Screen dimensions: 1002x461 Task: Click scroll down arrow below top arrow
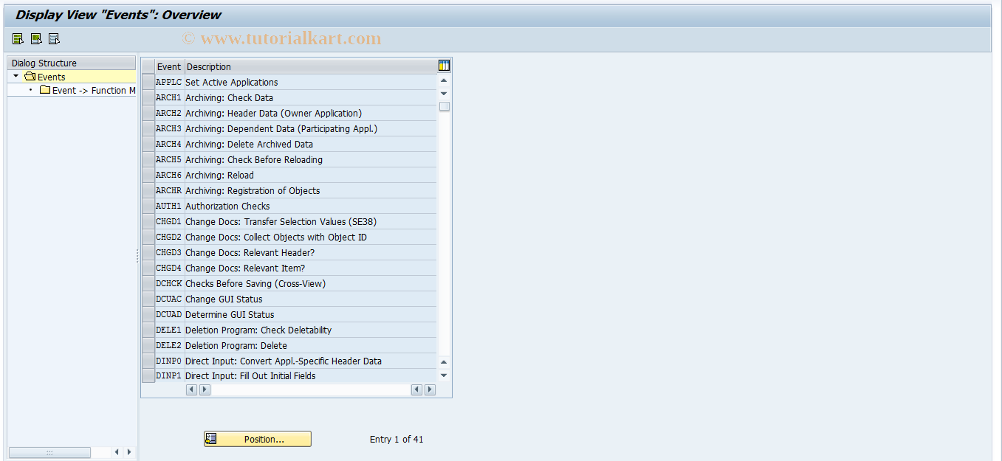click(x=444, y=93)
